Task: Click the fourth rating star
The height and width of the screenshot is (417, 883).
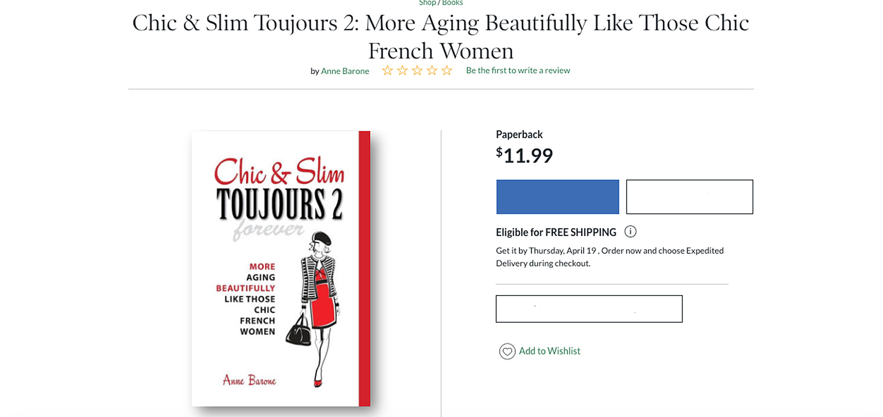Action: 432,71
